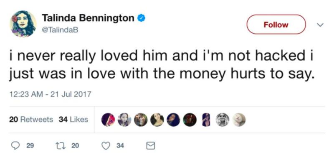
Task: Click the reply count 29
Action: coord(30,146)
